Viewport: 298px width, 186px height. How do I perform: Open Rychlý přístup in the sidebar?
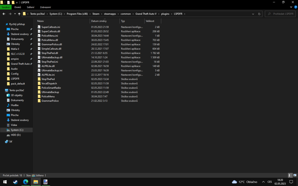(17, 24)
